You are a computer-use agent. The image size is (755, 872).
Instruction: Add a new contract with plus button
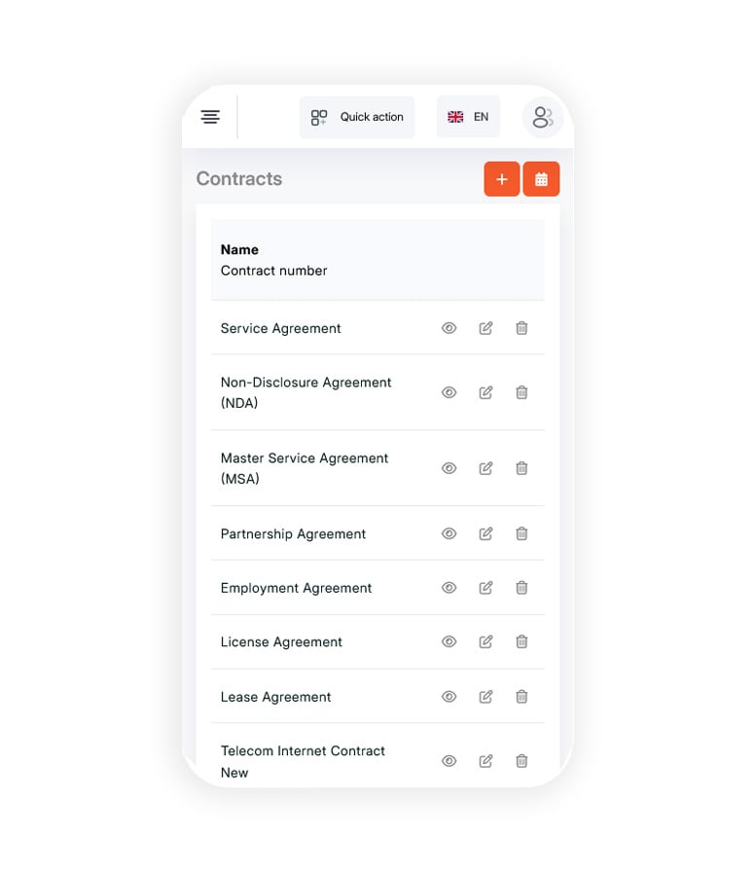pos(501,179)
